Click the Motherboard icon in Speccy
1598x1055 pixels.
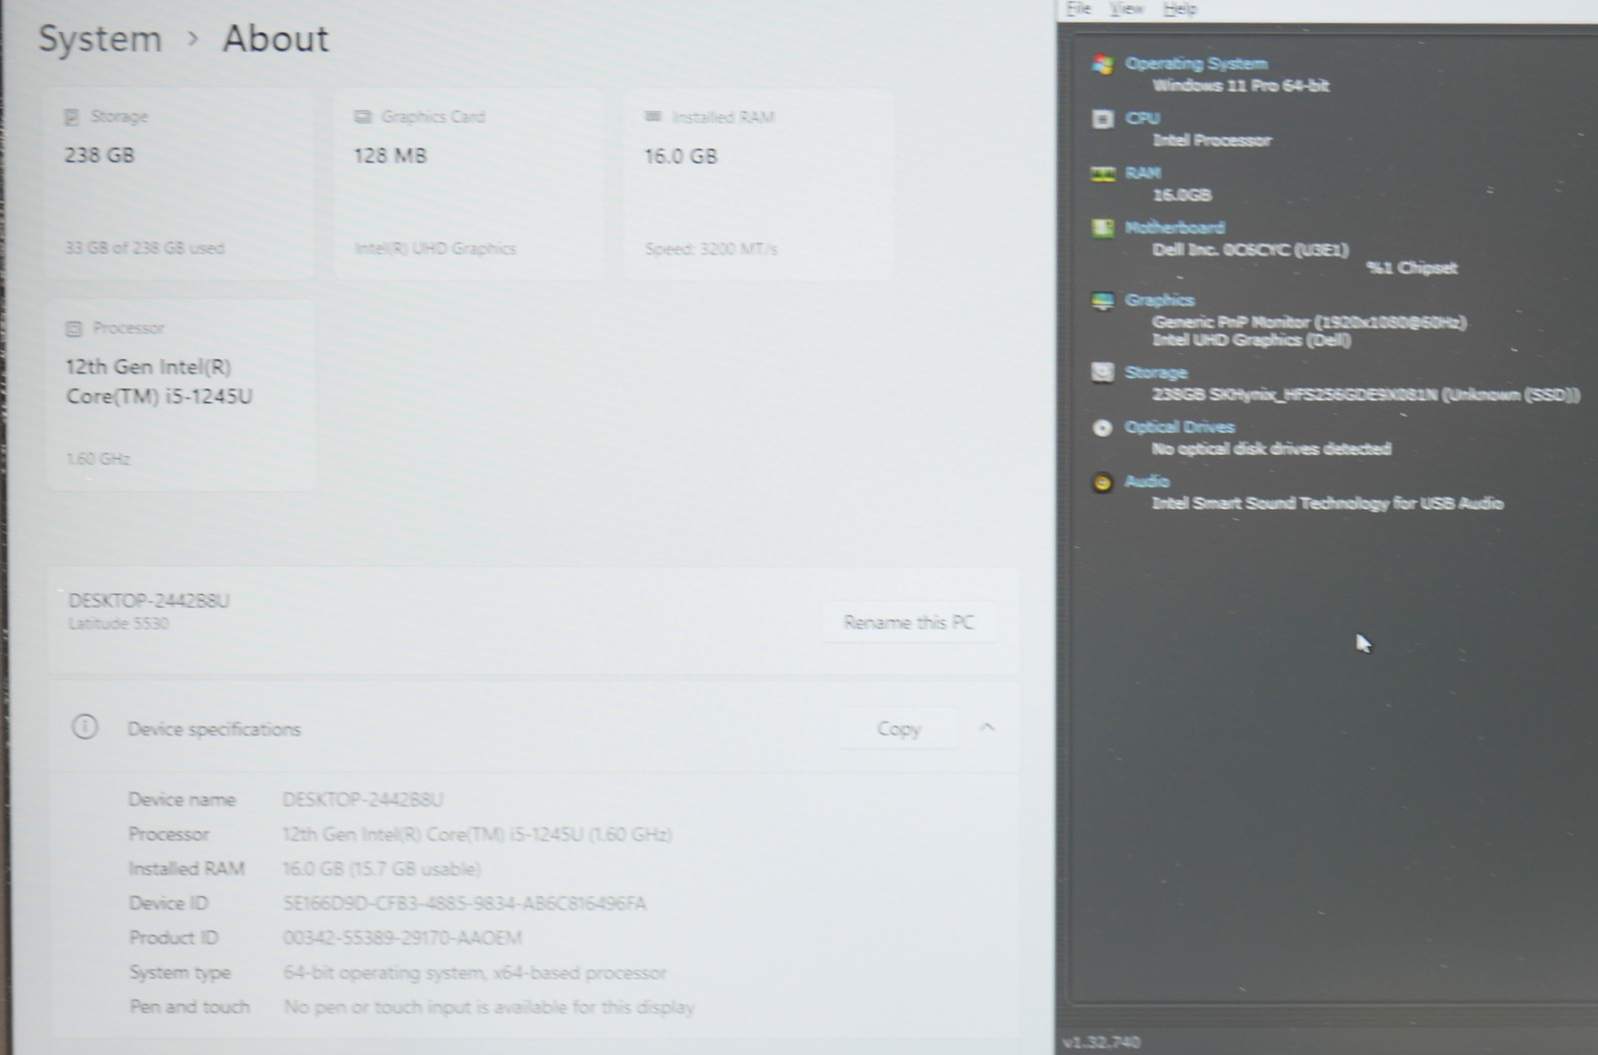pyautogui.click(x=1103, y=228)
